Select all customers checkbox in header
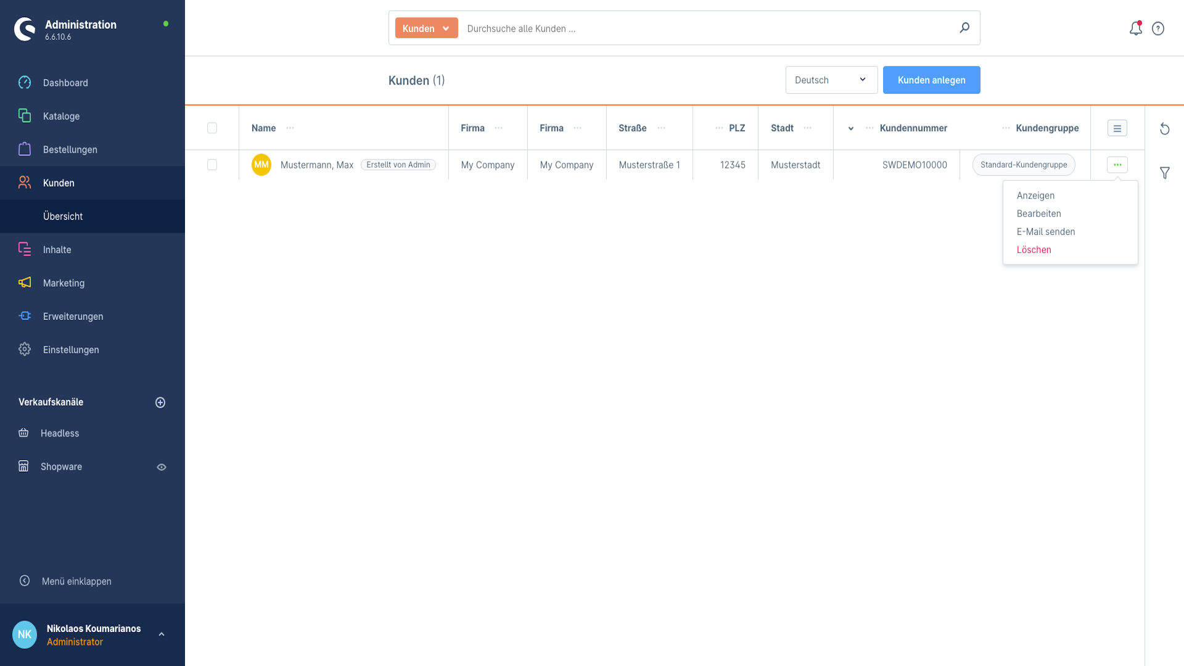This screenshot has width=1184, height=666. click(x=212, y=128)
